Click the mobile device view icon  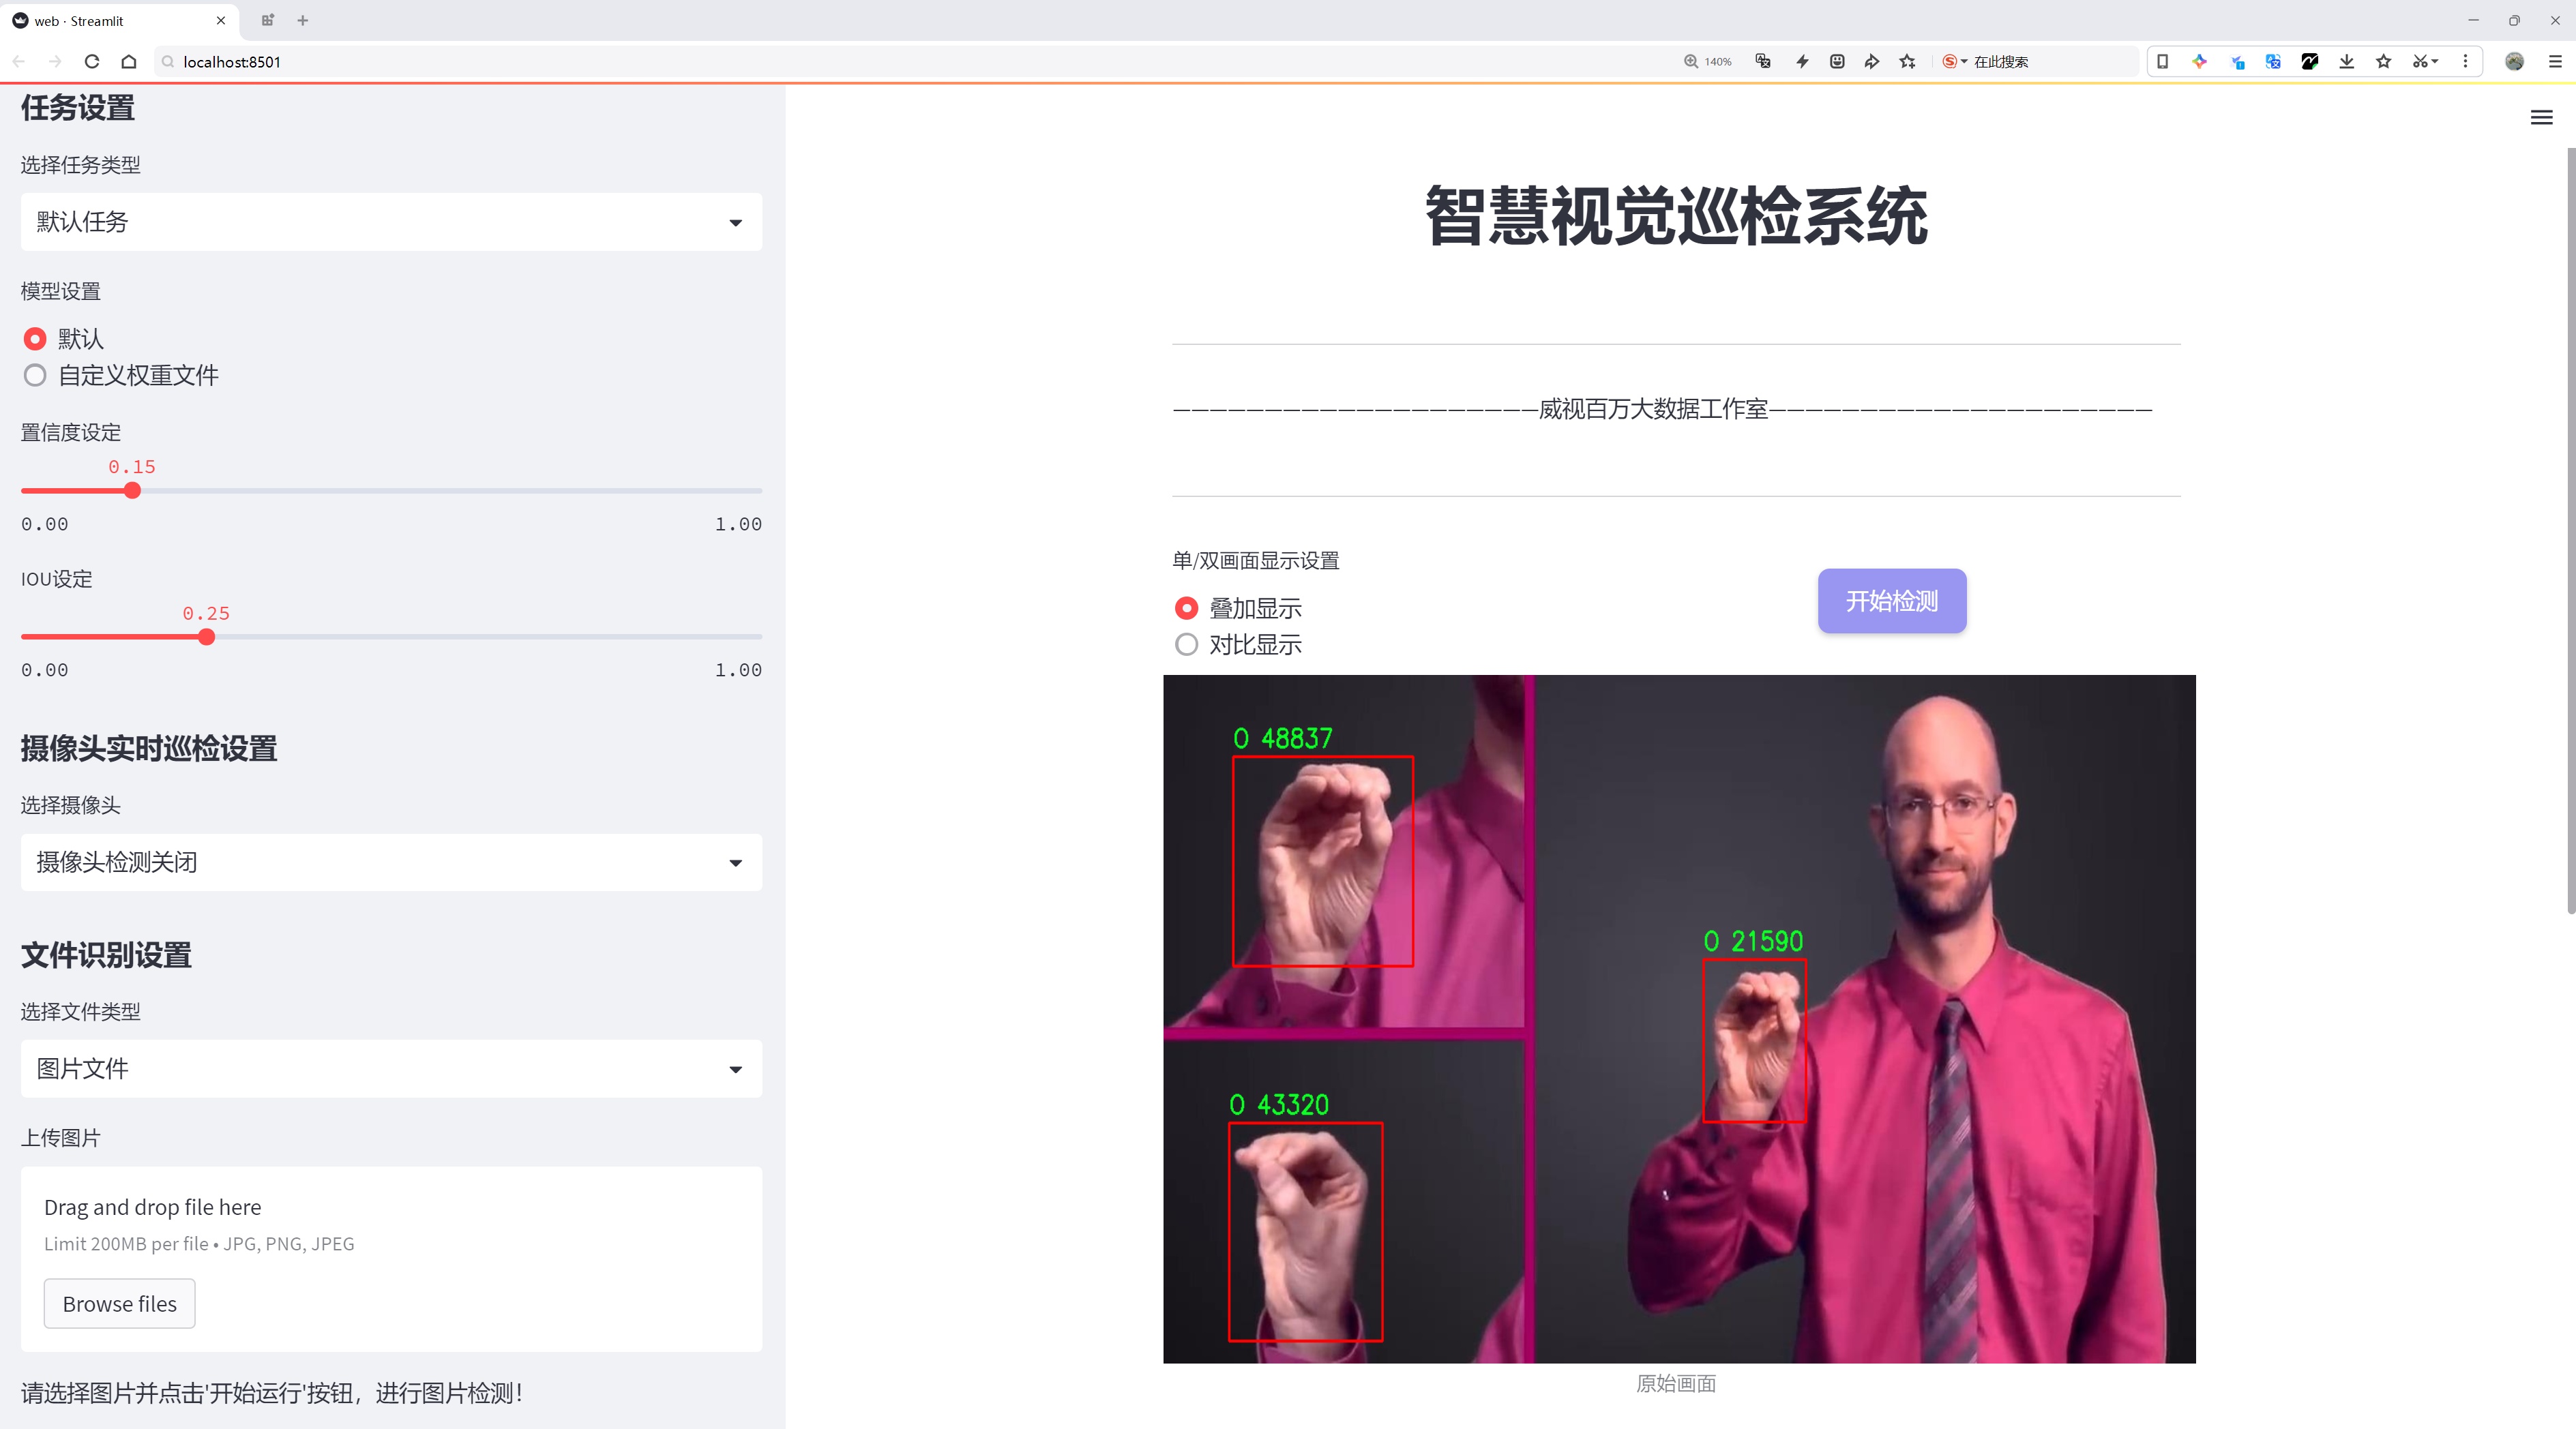click(2162, 62)
